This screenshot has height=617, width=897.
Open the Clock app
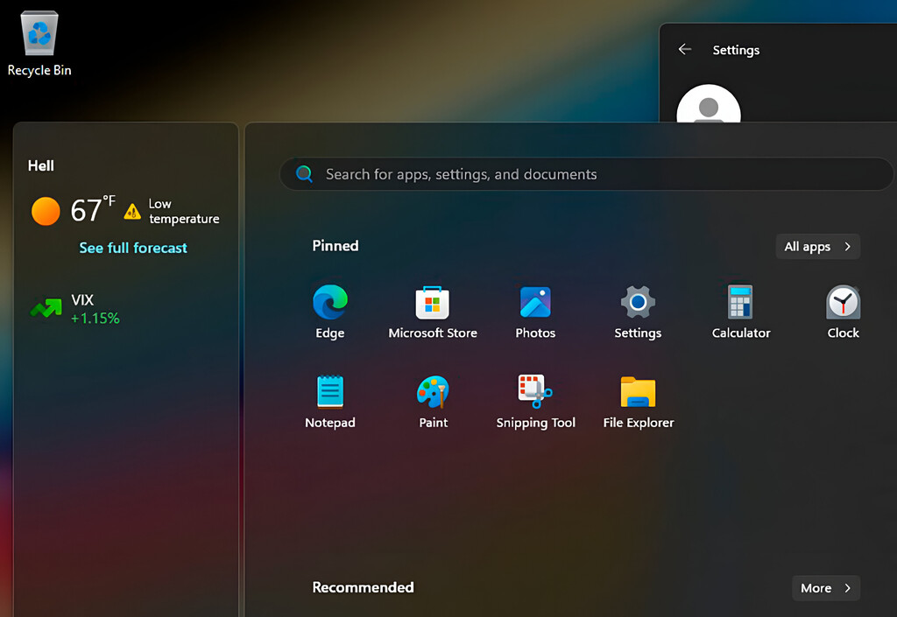[x=842, y=302]
